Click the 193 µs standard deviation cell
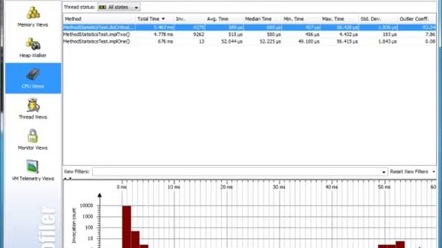442x248 pixels. coord(390,34)
